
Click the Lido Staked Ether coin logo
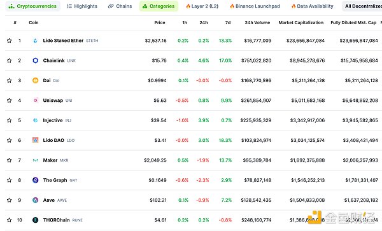coord(35,41)
